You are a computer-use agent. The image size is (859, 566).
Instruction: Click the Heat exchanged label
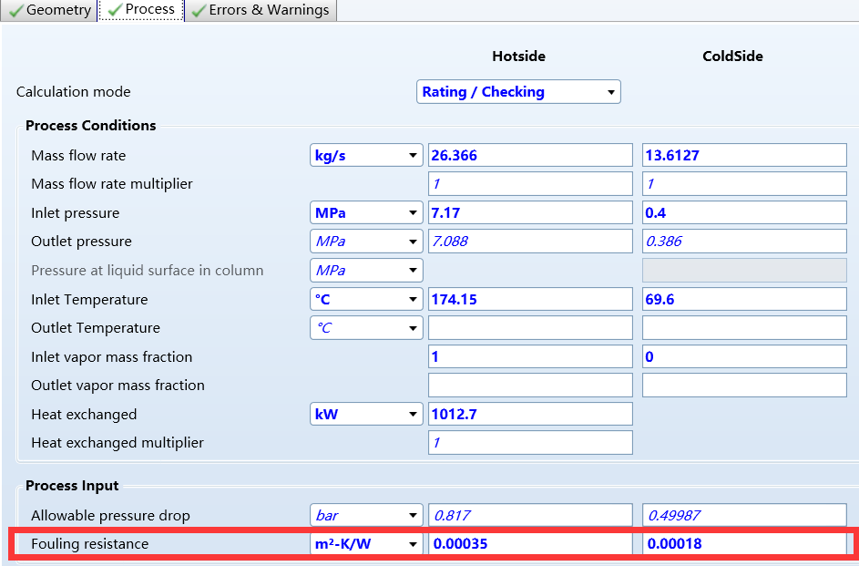tap(84, 415)
